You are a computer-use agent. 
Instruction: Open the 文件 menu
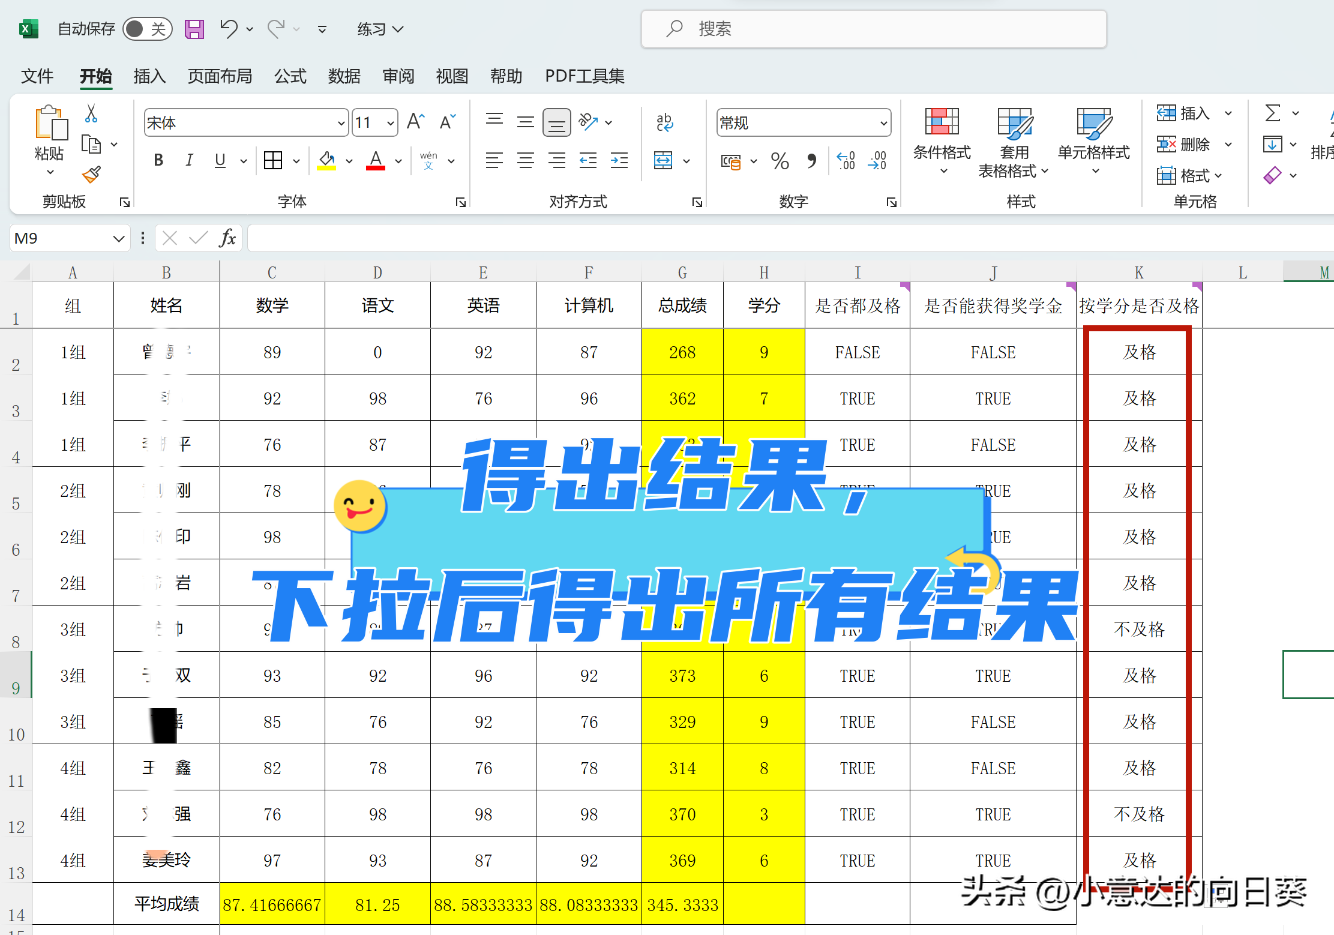37,76
